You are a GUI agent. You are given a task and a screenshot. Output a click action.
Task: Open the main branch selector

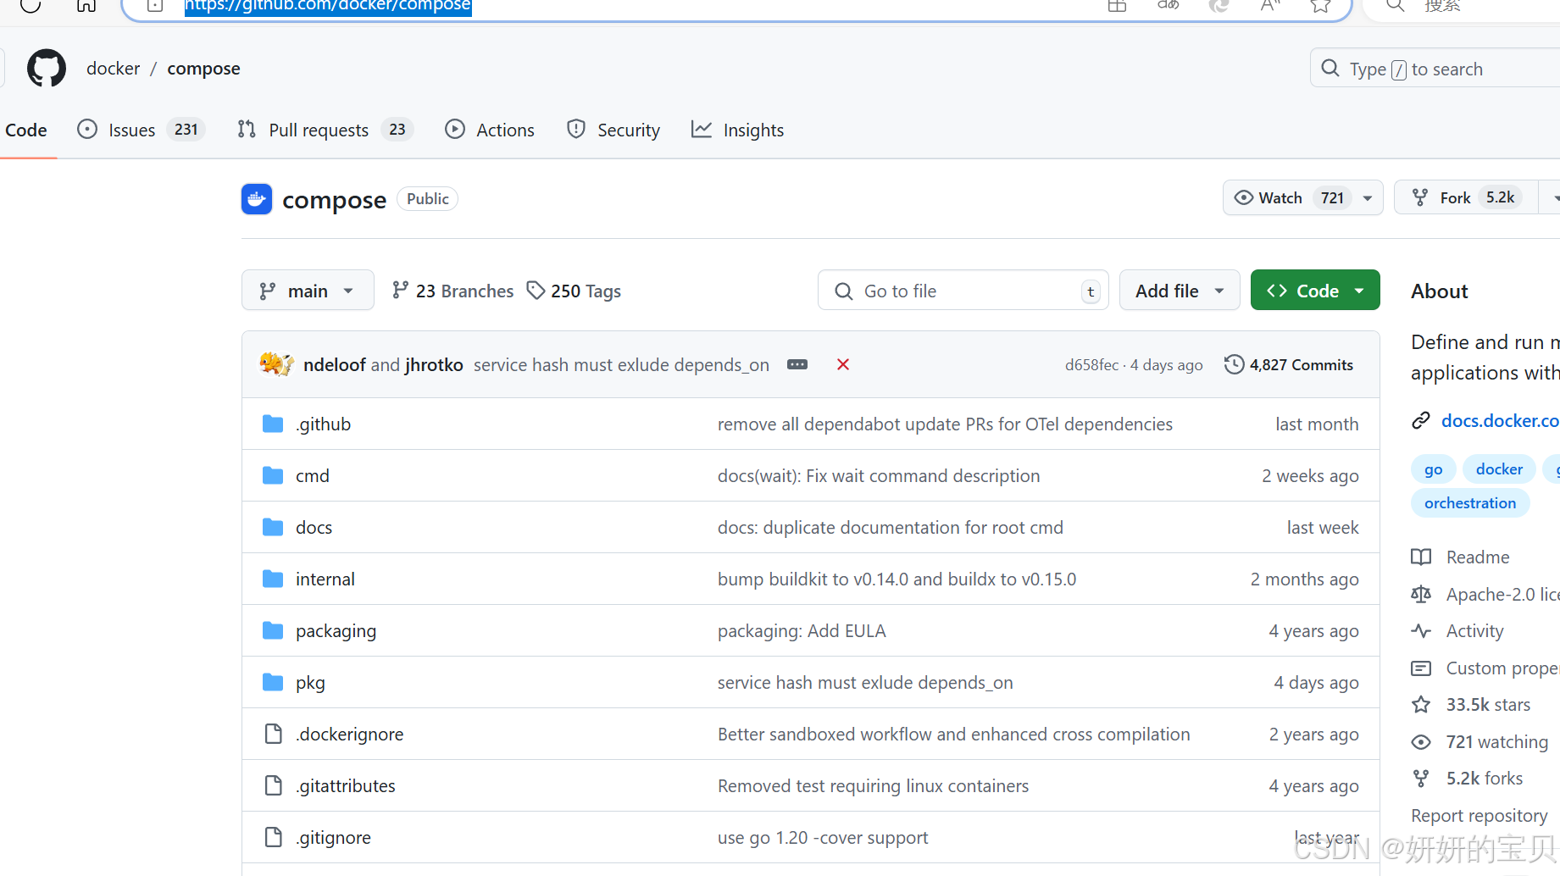coord(308,291)
